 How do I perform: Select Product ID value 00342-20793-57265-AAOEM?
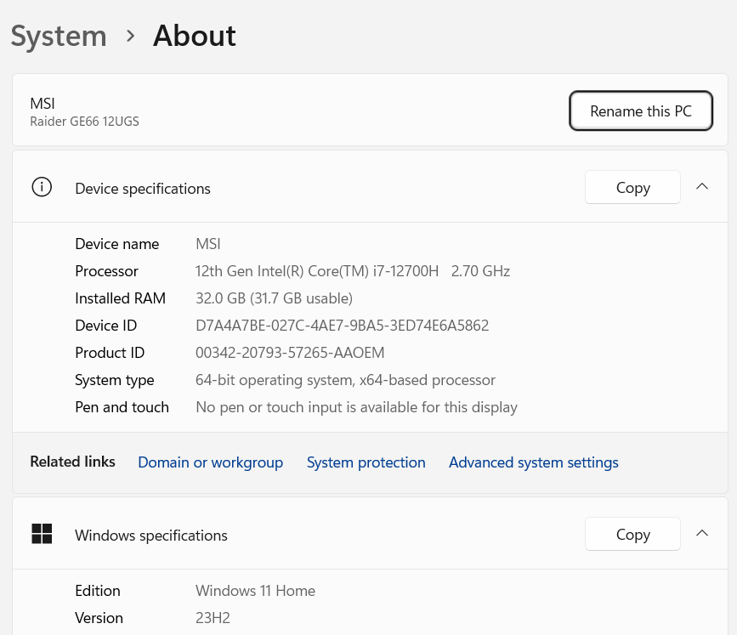pos(290,353)
